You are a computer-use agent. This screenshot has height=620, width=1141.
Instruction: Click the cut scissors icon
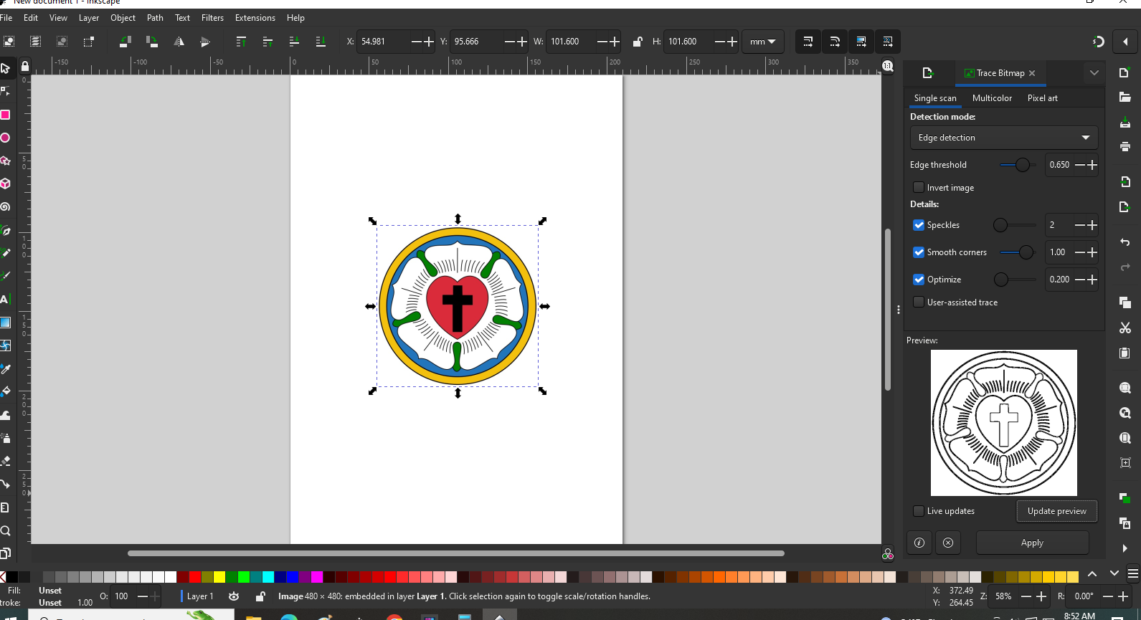[1125, 328]
